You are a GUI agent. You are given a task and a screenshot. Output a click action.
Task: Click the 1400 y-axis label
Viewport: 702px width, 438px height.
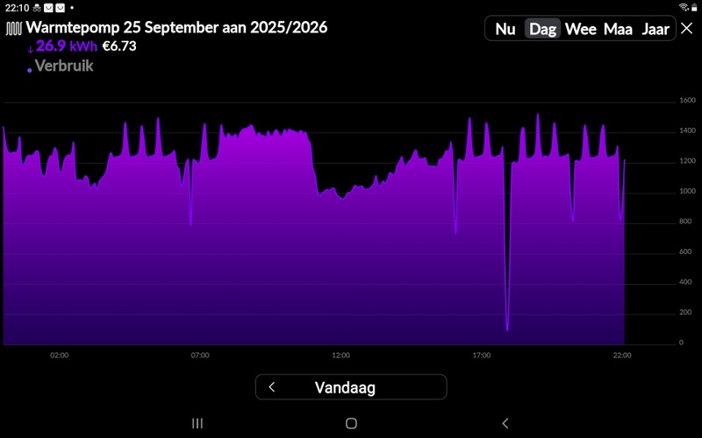[x=687, y=131]
